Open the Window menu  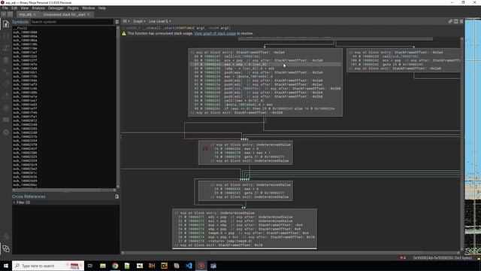point(89,8)
